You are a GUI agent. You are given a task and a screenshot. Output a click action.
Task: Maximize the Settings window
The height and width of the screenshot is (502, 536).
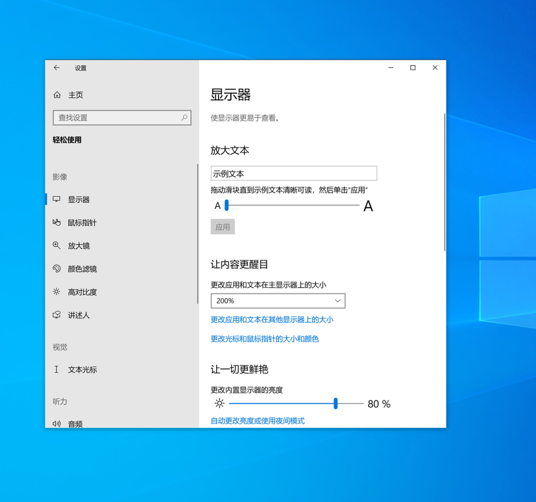[413, 68]
